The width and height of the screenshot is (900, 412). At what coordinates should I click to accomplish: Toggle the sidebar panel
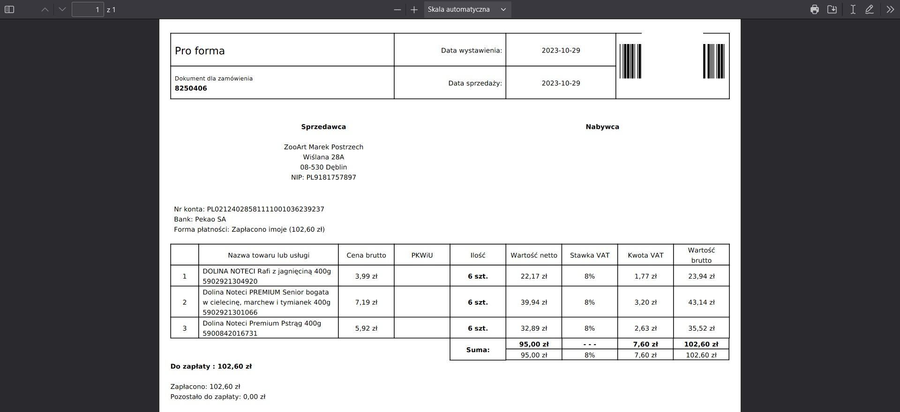[x=9, y=9]
